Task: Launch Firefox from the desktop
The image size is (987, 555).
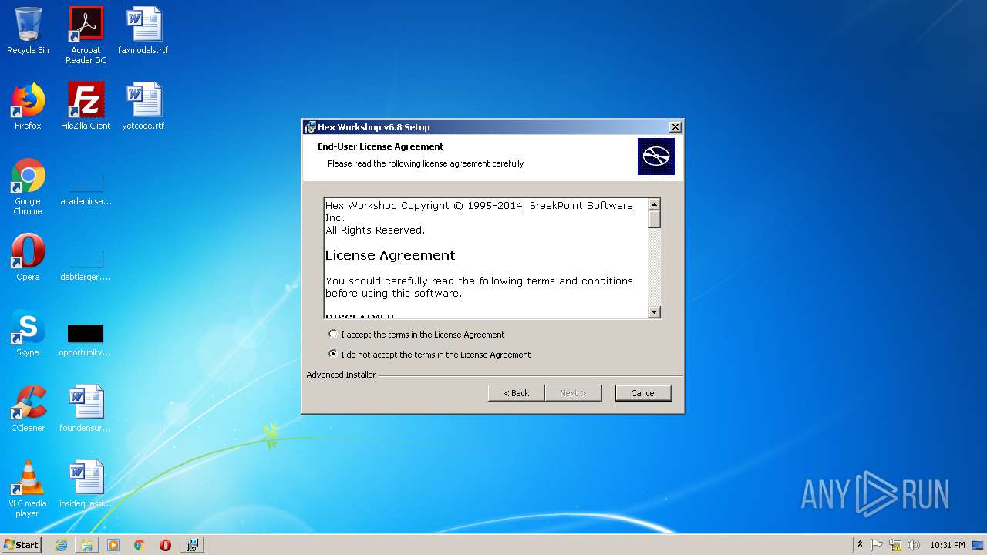Action: (28, 106)
